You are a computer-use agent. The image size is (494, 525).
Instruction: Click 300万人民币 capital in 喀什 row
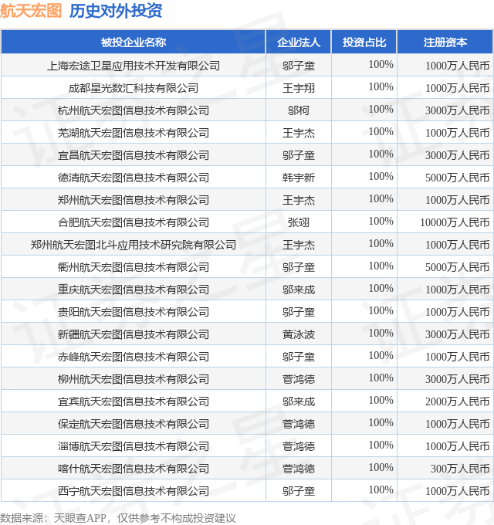(x=460, y=469)
